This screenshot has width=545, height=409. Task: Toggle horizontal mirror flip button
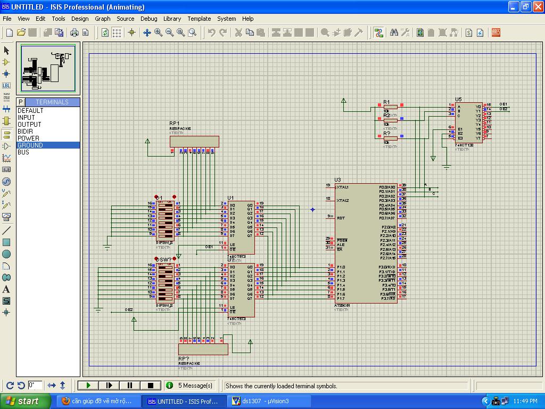(52, 385)
